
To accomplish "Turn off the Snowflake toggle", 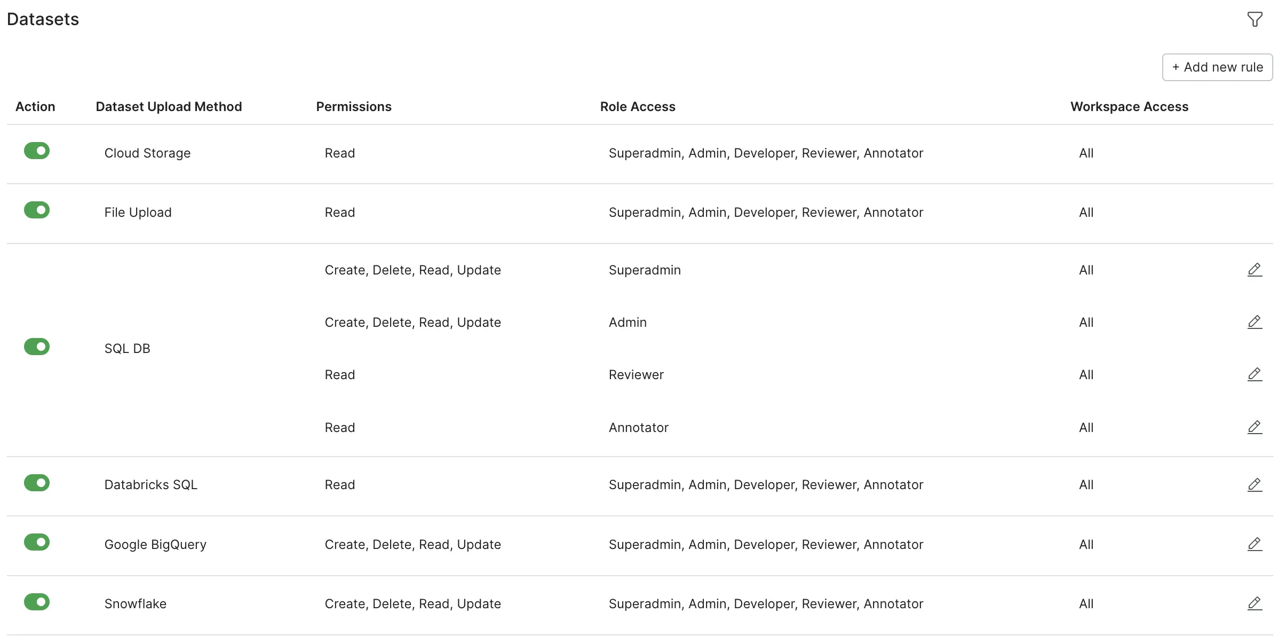I will 37,602.
